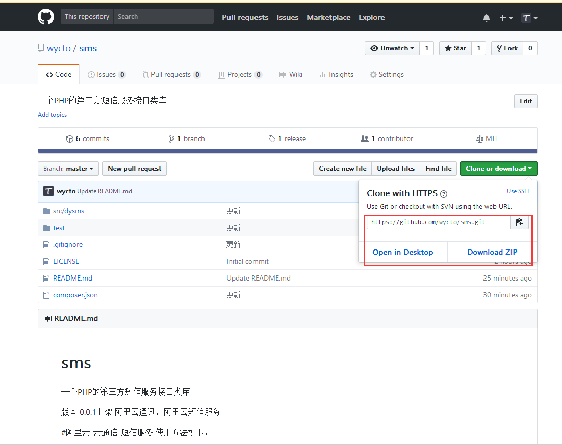Open the MIT license link

pyautogui.click(x=487, y=139)
